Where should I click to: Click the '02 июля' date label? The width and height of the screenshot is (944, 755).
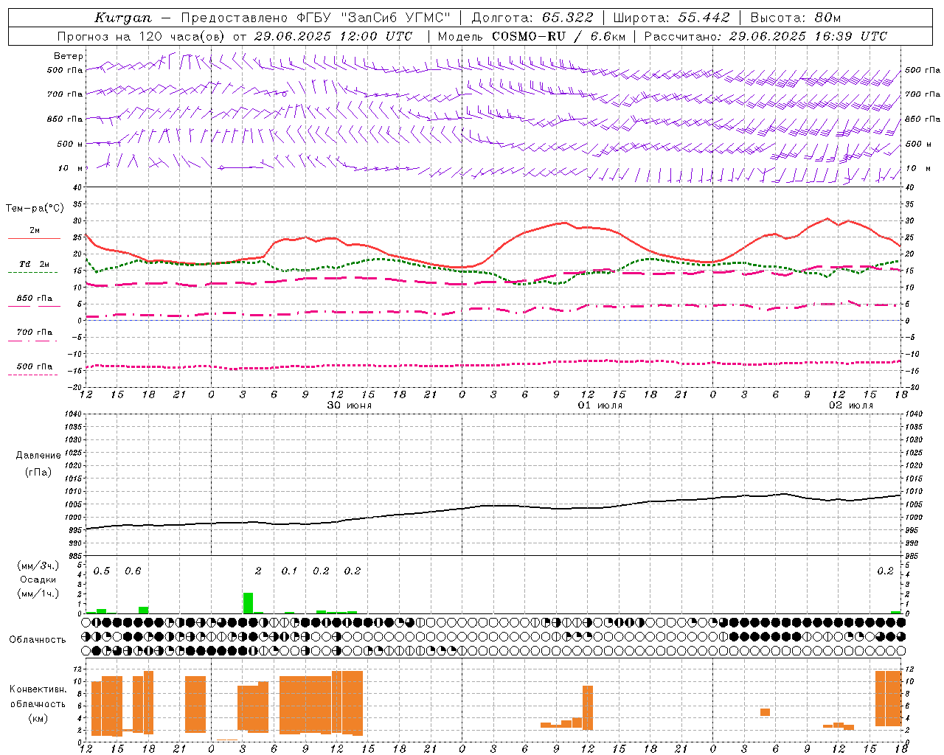point(850,406)
